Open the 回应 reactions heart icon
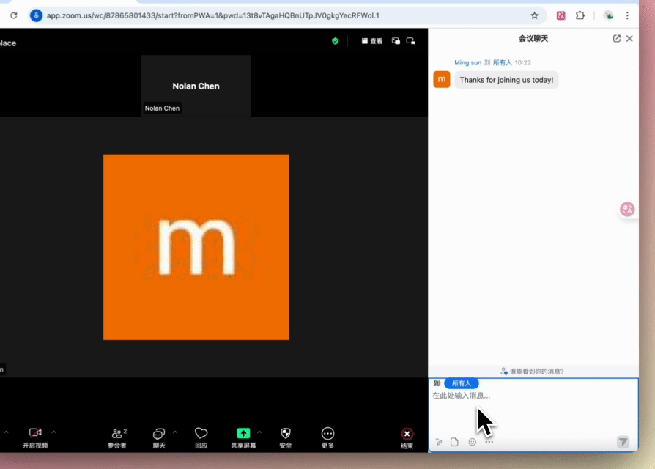This screenshot has height=469, width=655. coord(201,434)
